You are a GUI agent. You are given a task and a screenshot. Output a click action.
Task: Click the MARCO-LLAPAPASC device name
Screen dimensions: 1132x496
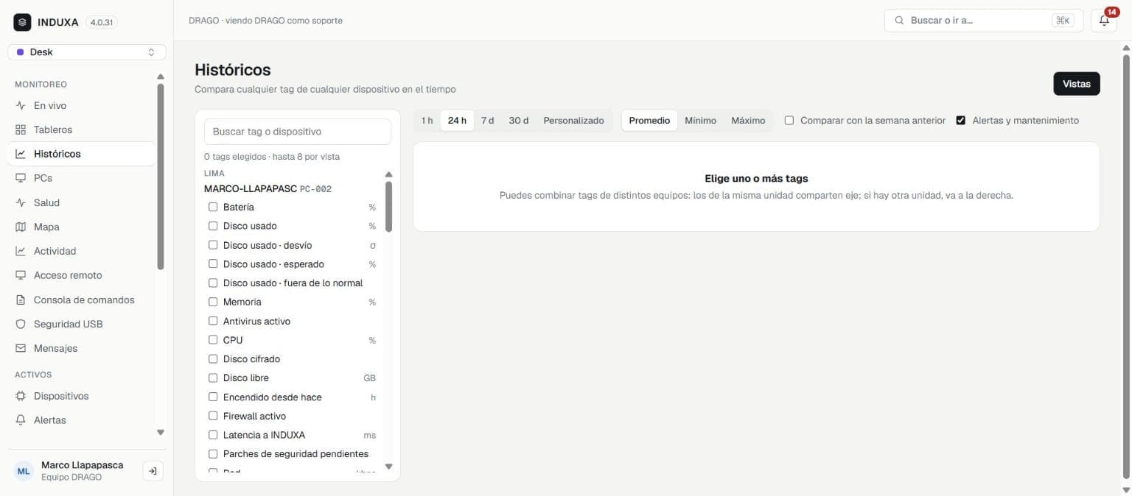click(251, 189)
